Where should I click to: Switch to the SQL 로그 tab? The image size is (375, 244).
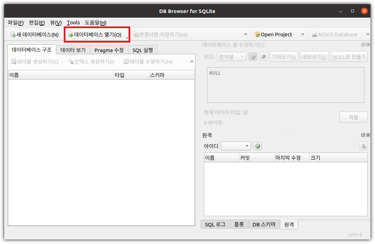point(215,224)
